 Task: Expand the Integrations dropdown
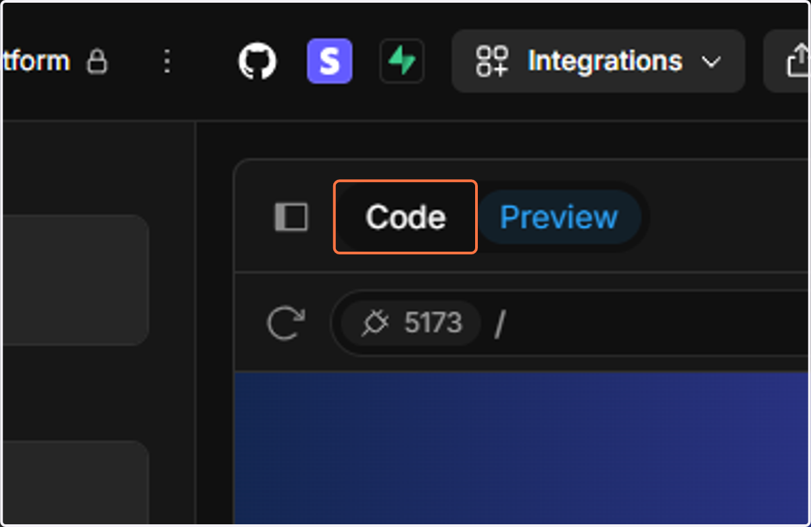(x=598, y=62)
